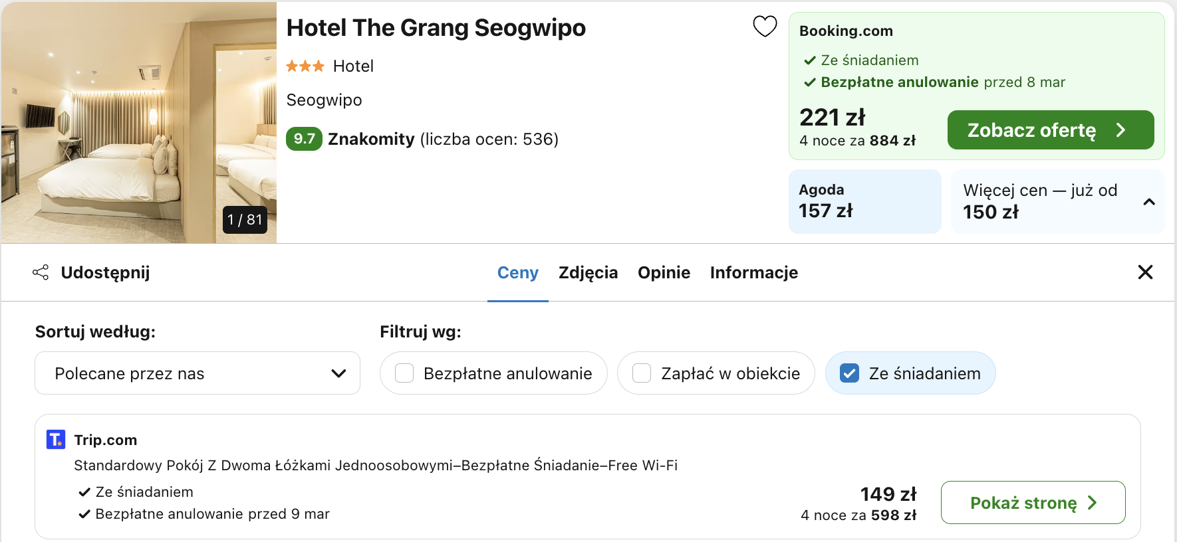Open the hotel room photo gallery
This screenshot has height=542, width=1177.
pos(138,122)
